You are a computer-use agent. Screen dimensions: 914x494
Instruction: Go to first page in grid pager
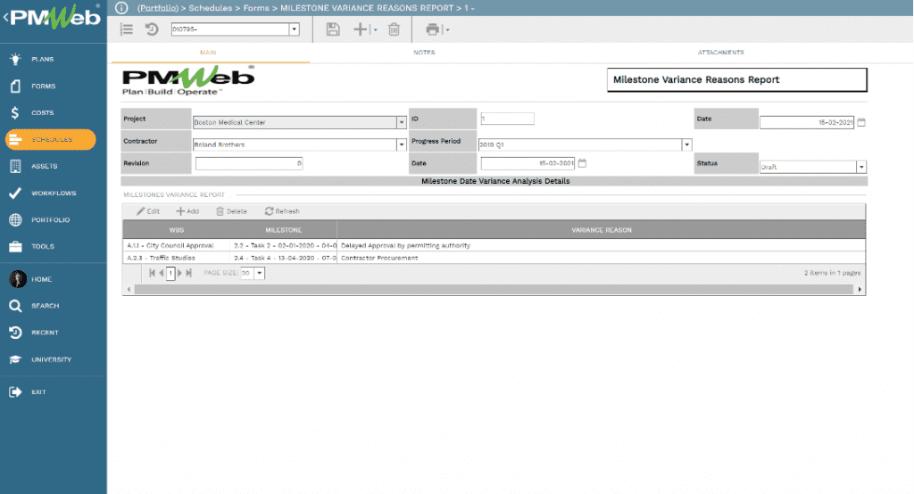(152, 273)
